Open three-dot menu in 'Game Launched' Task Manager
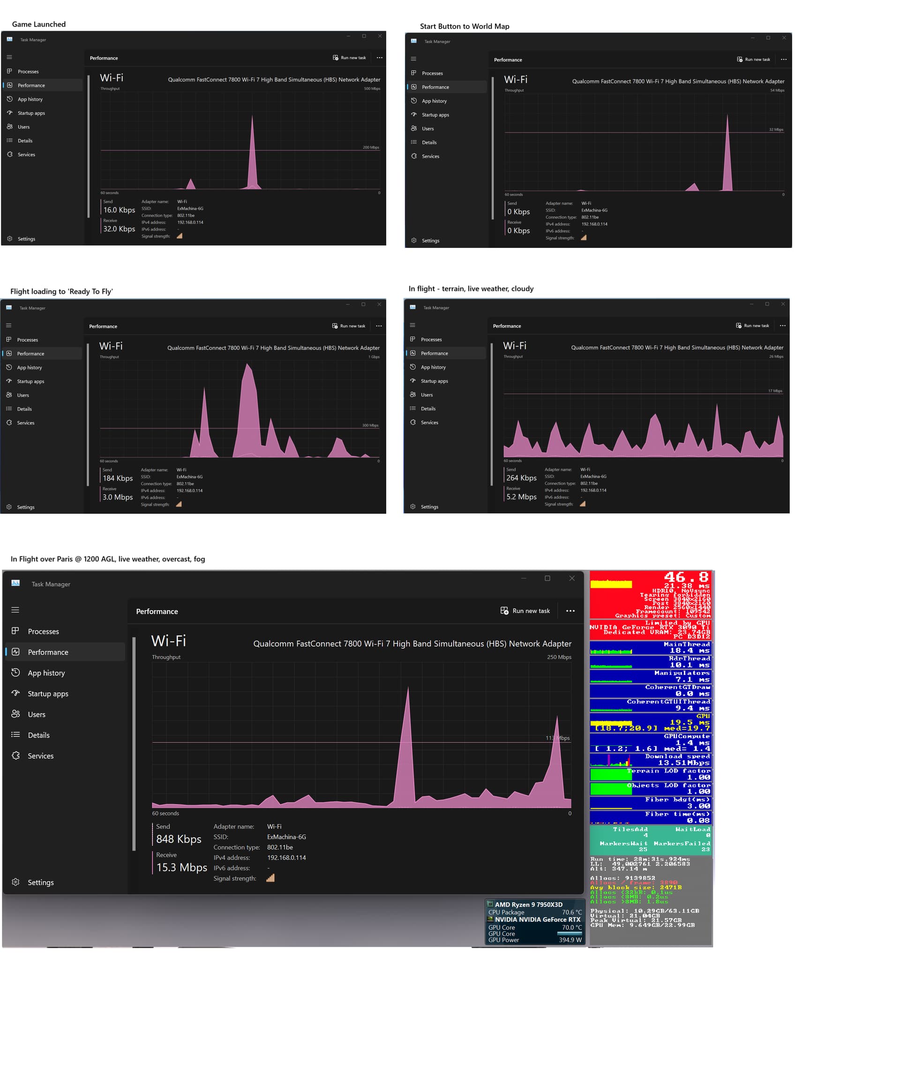The image size is (900, 1079). pyautogui.click(x=380, y=58)
